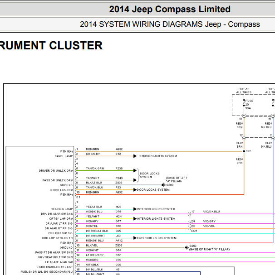The height and width of the screenshot is (275, 275).
Task: Select the "EXTERIOR LIGHTS SYSTEM" reference
Action: pos(157,238)
